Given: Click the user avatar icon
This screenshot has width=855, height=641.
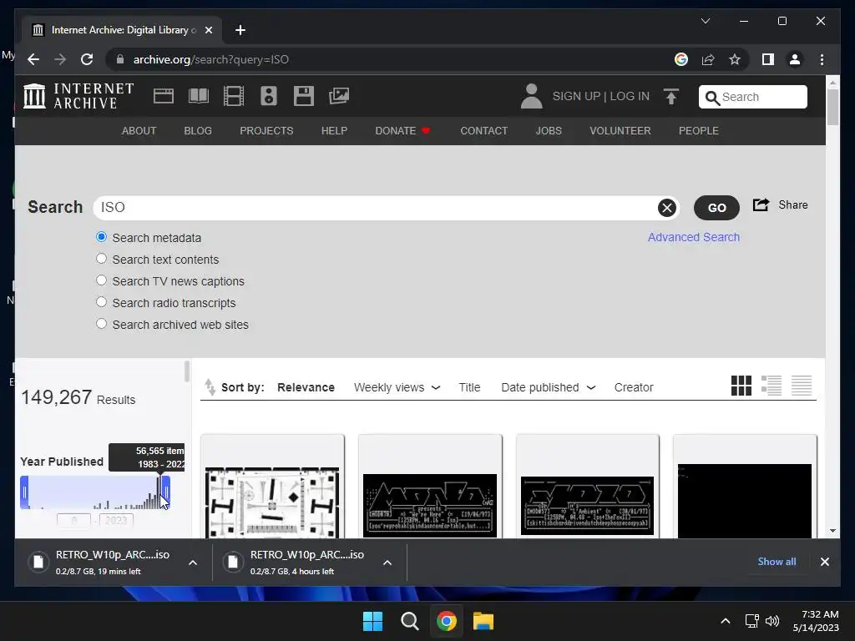Looking at the screenshot, I should [x=531, y=96].
